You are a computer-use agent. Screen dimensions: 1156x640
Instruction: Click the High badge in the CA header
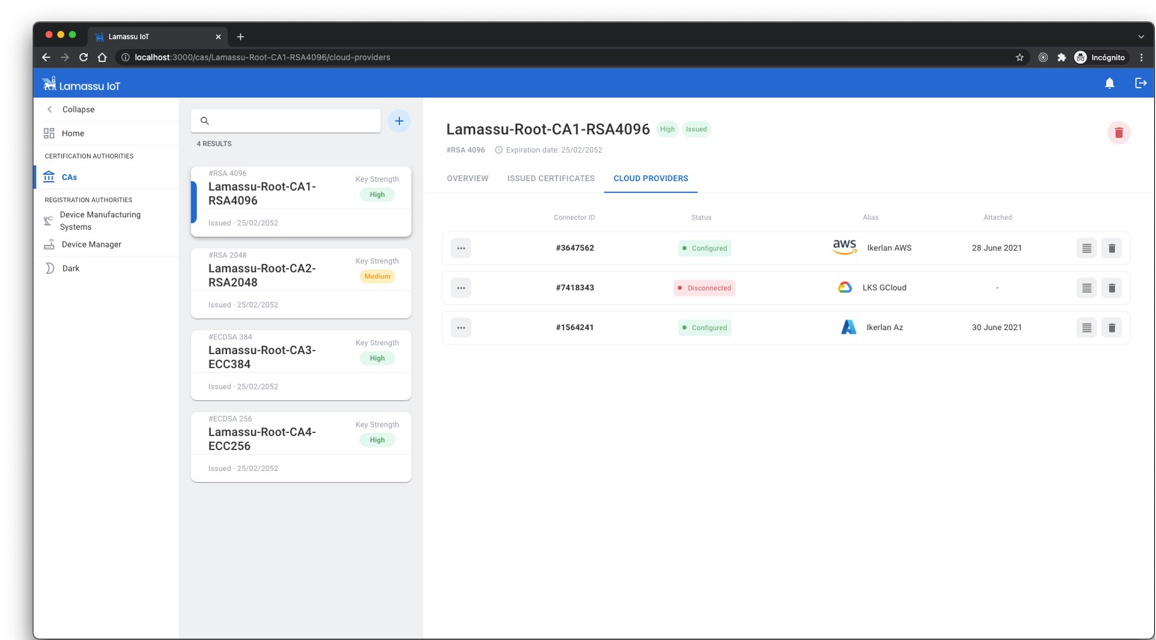(667, 129)
